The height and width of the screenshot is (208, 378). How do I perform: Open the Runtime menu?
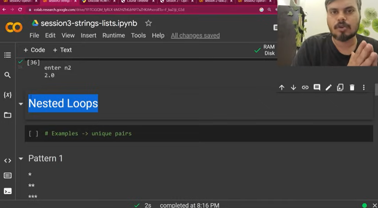(x=114, y=36)
